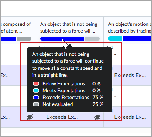This screenshot has width=152, height=137.
Task: Click blue Exceeds Expectations swatch in tooltip
Action: pyautogui.click(x=36, y=97)
